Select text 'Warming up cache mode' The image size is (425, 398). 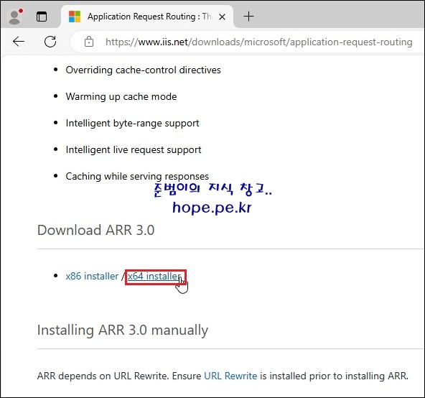pyautogui.click(x=121, y=96)
